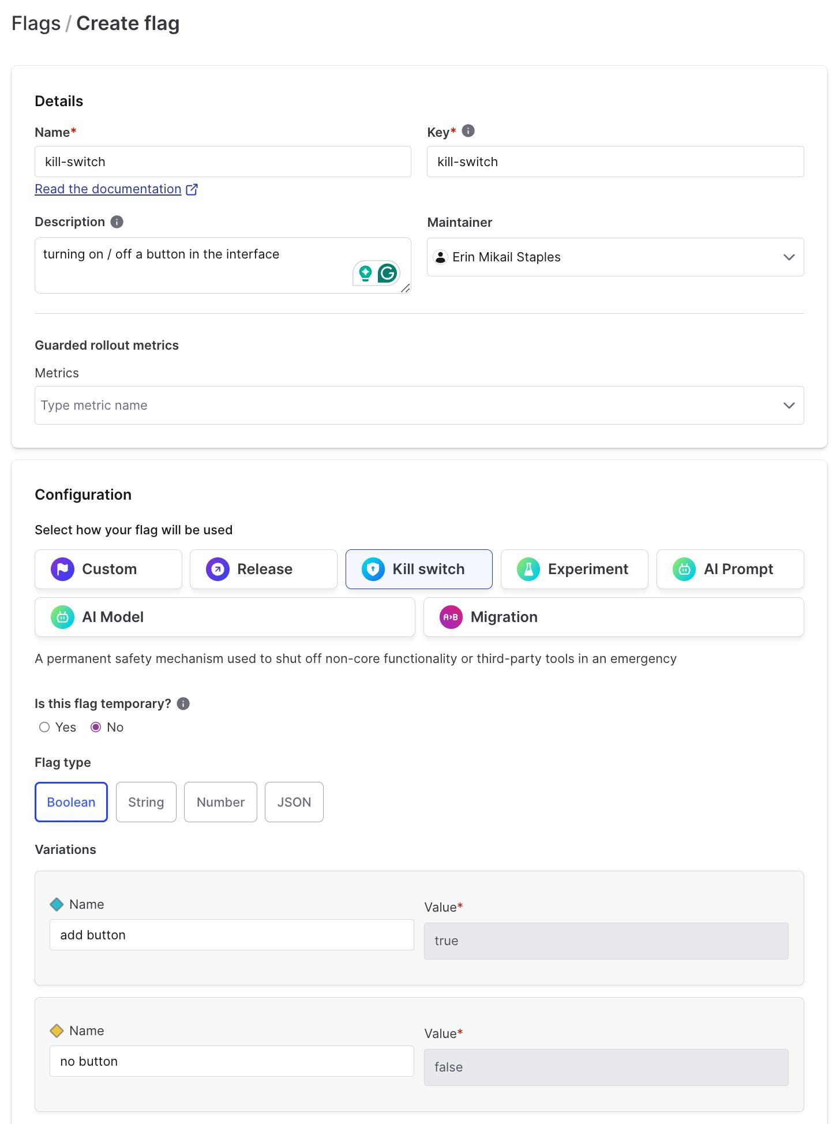Go back to the Flags breadcrumb
The width and height of the screenshot is (840, 1124).
point(36,24)
